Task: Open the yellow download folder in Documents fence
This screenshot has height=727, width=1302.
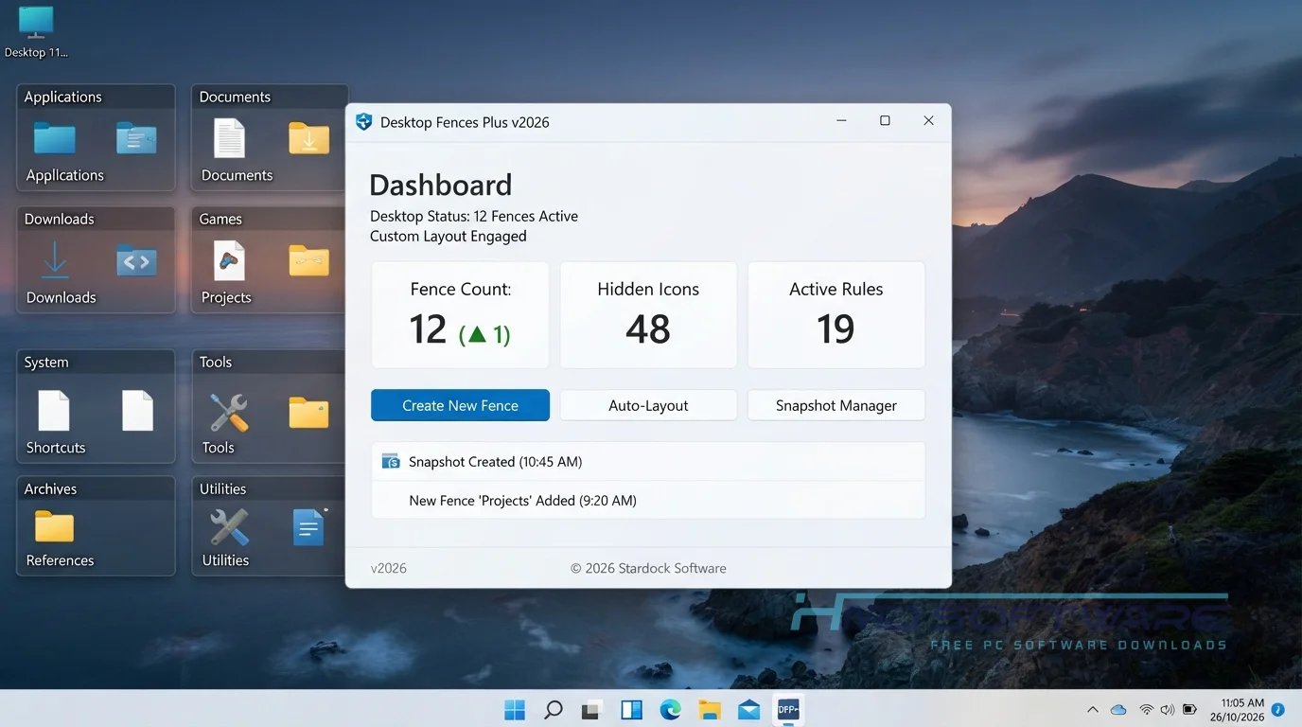Action: pos(308,138)
